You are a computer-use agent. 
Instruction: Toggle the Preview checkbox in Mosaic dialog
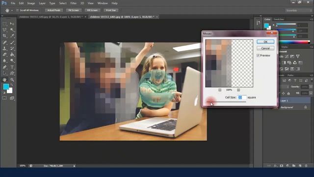[258, 56]
